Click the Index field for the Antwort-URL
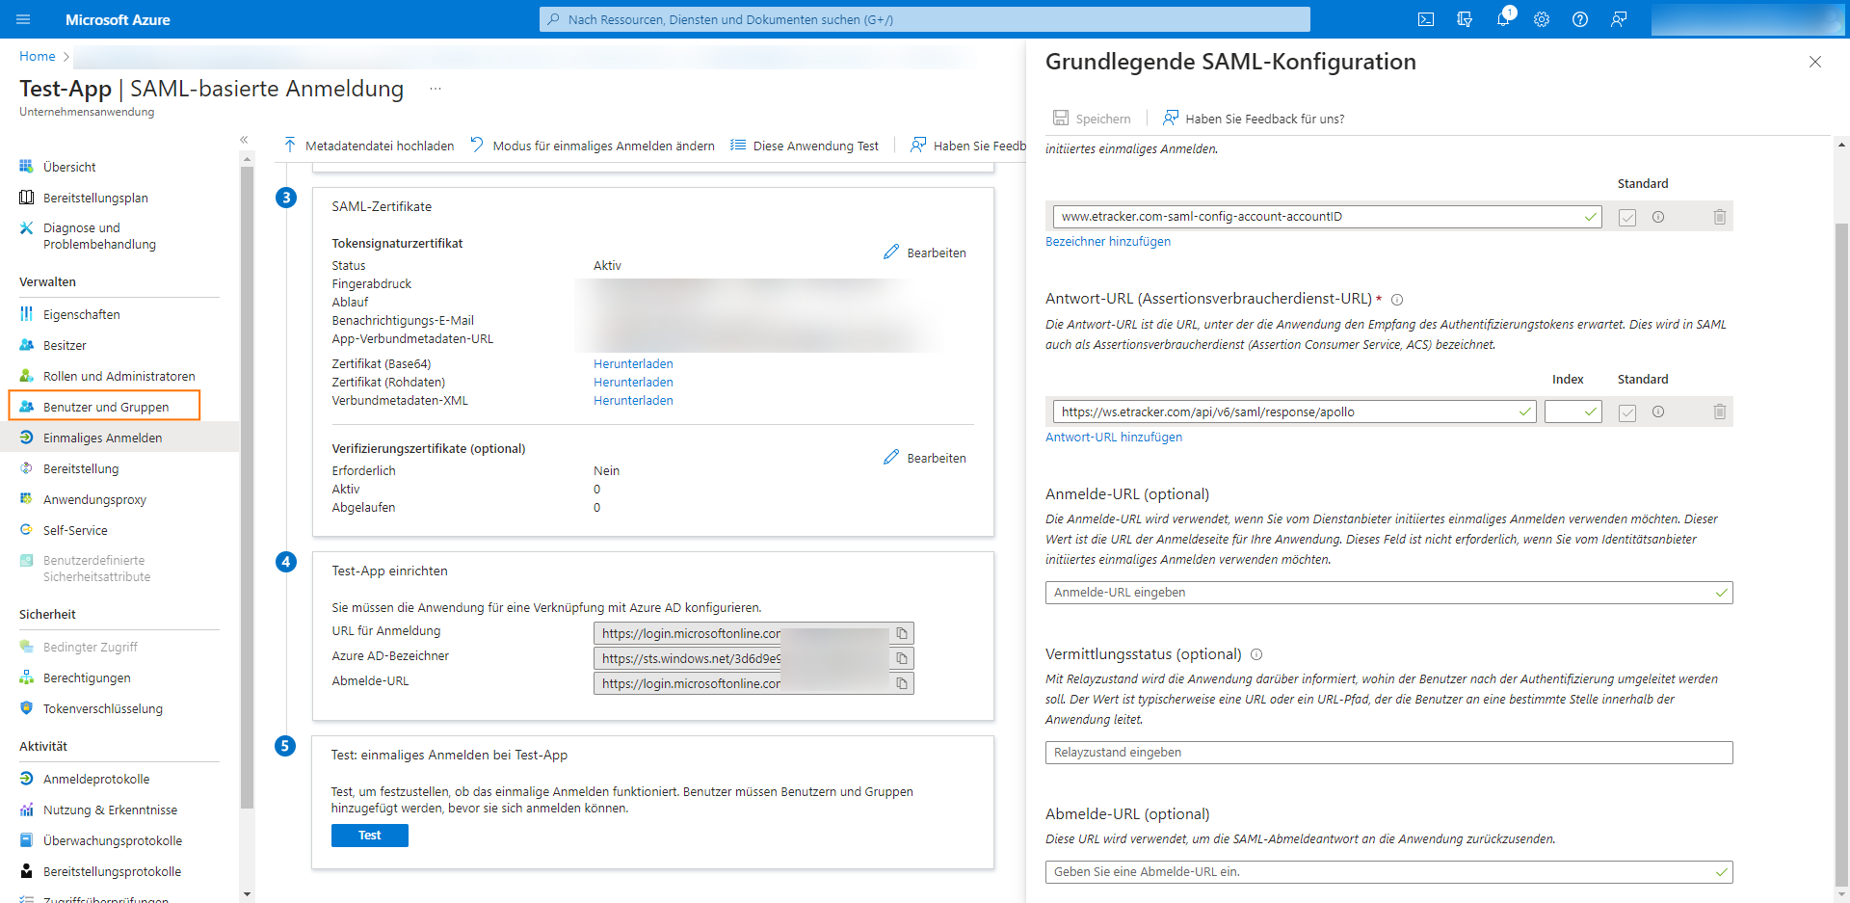The image size is (1850, 903). (1572, 412)
